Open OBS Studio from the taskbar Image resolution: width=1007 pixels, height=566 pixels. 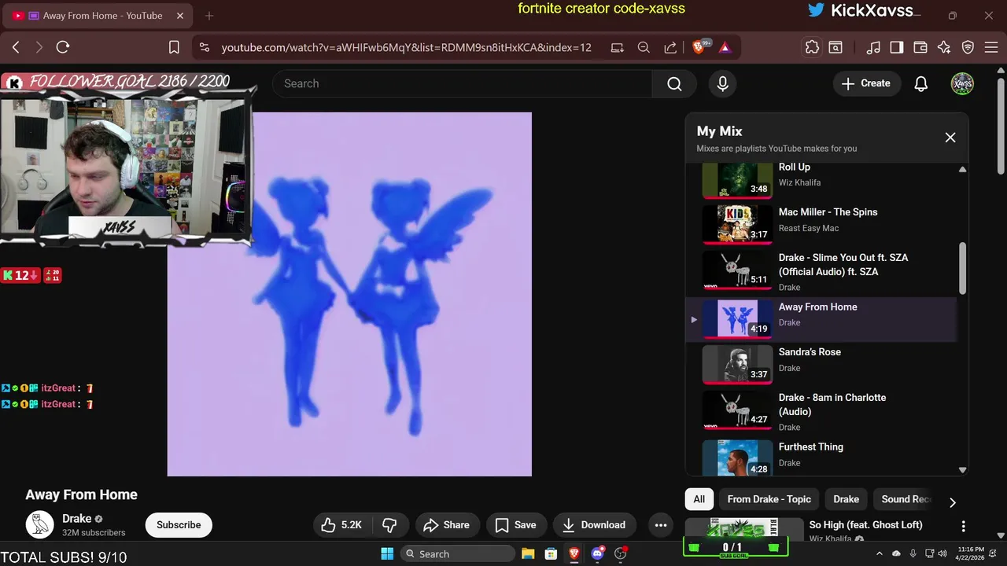click(621, 553)
